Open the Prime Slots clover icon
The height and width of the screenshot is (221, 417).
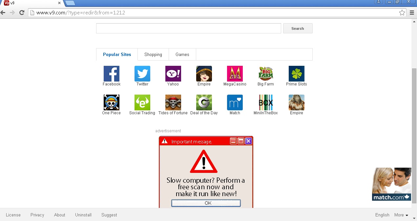tap(297, 74)
